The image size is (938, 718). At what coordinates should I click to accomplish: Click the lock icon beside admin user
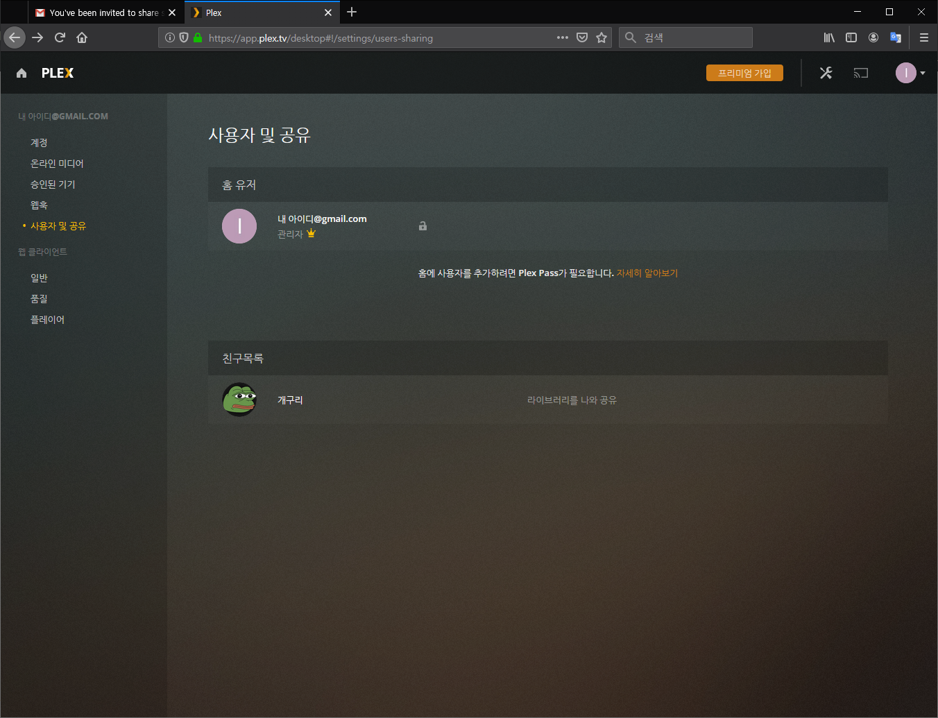click(x=423, y=225)
